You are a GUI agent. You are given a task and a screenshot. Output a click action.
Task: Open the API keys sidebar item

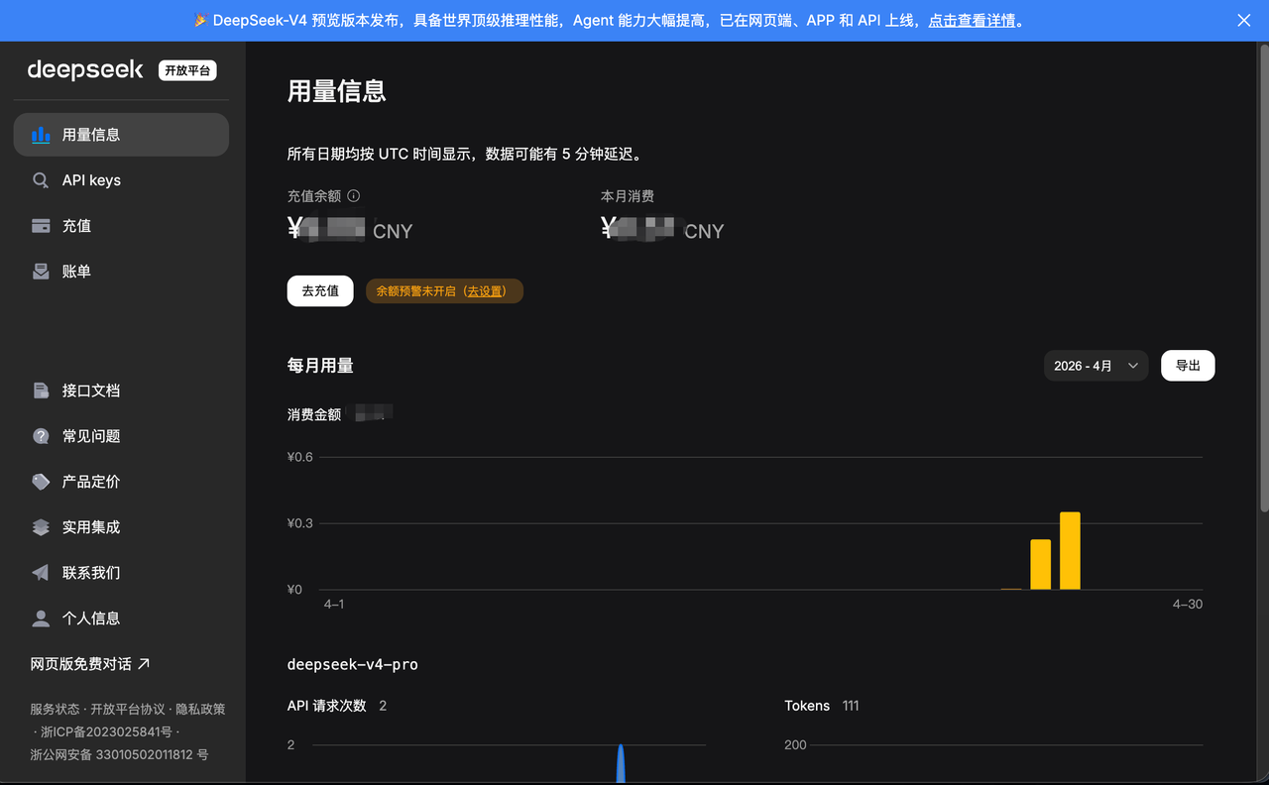[x=121, y=180]
